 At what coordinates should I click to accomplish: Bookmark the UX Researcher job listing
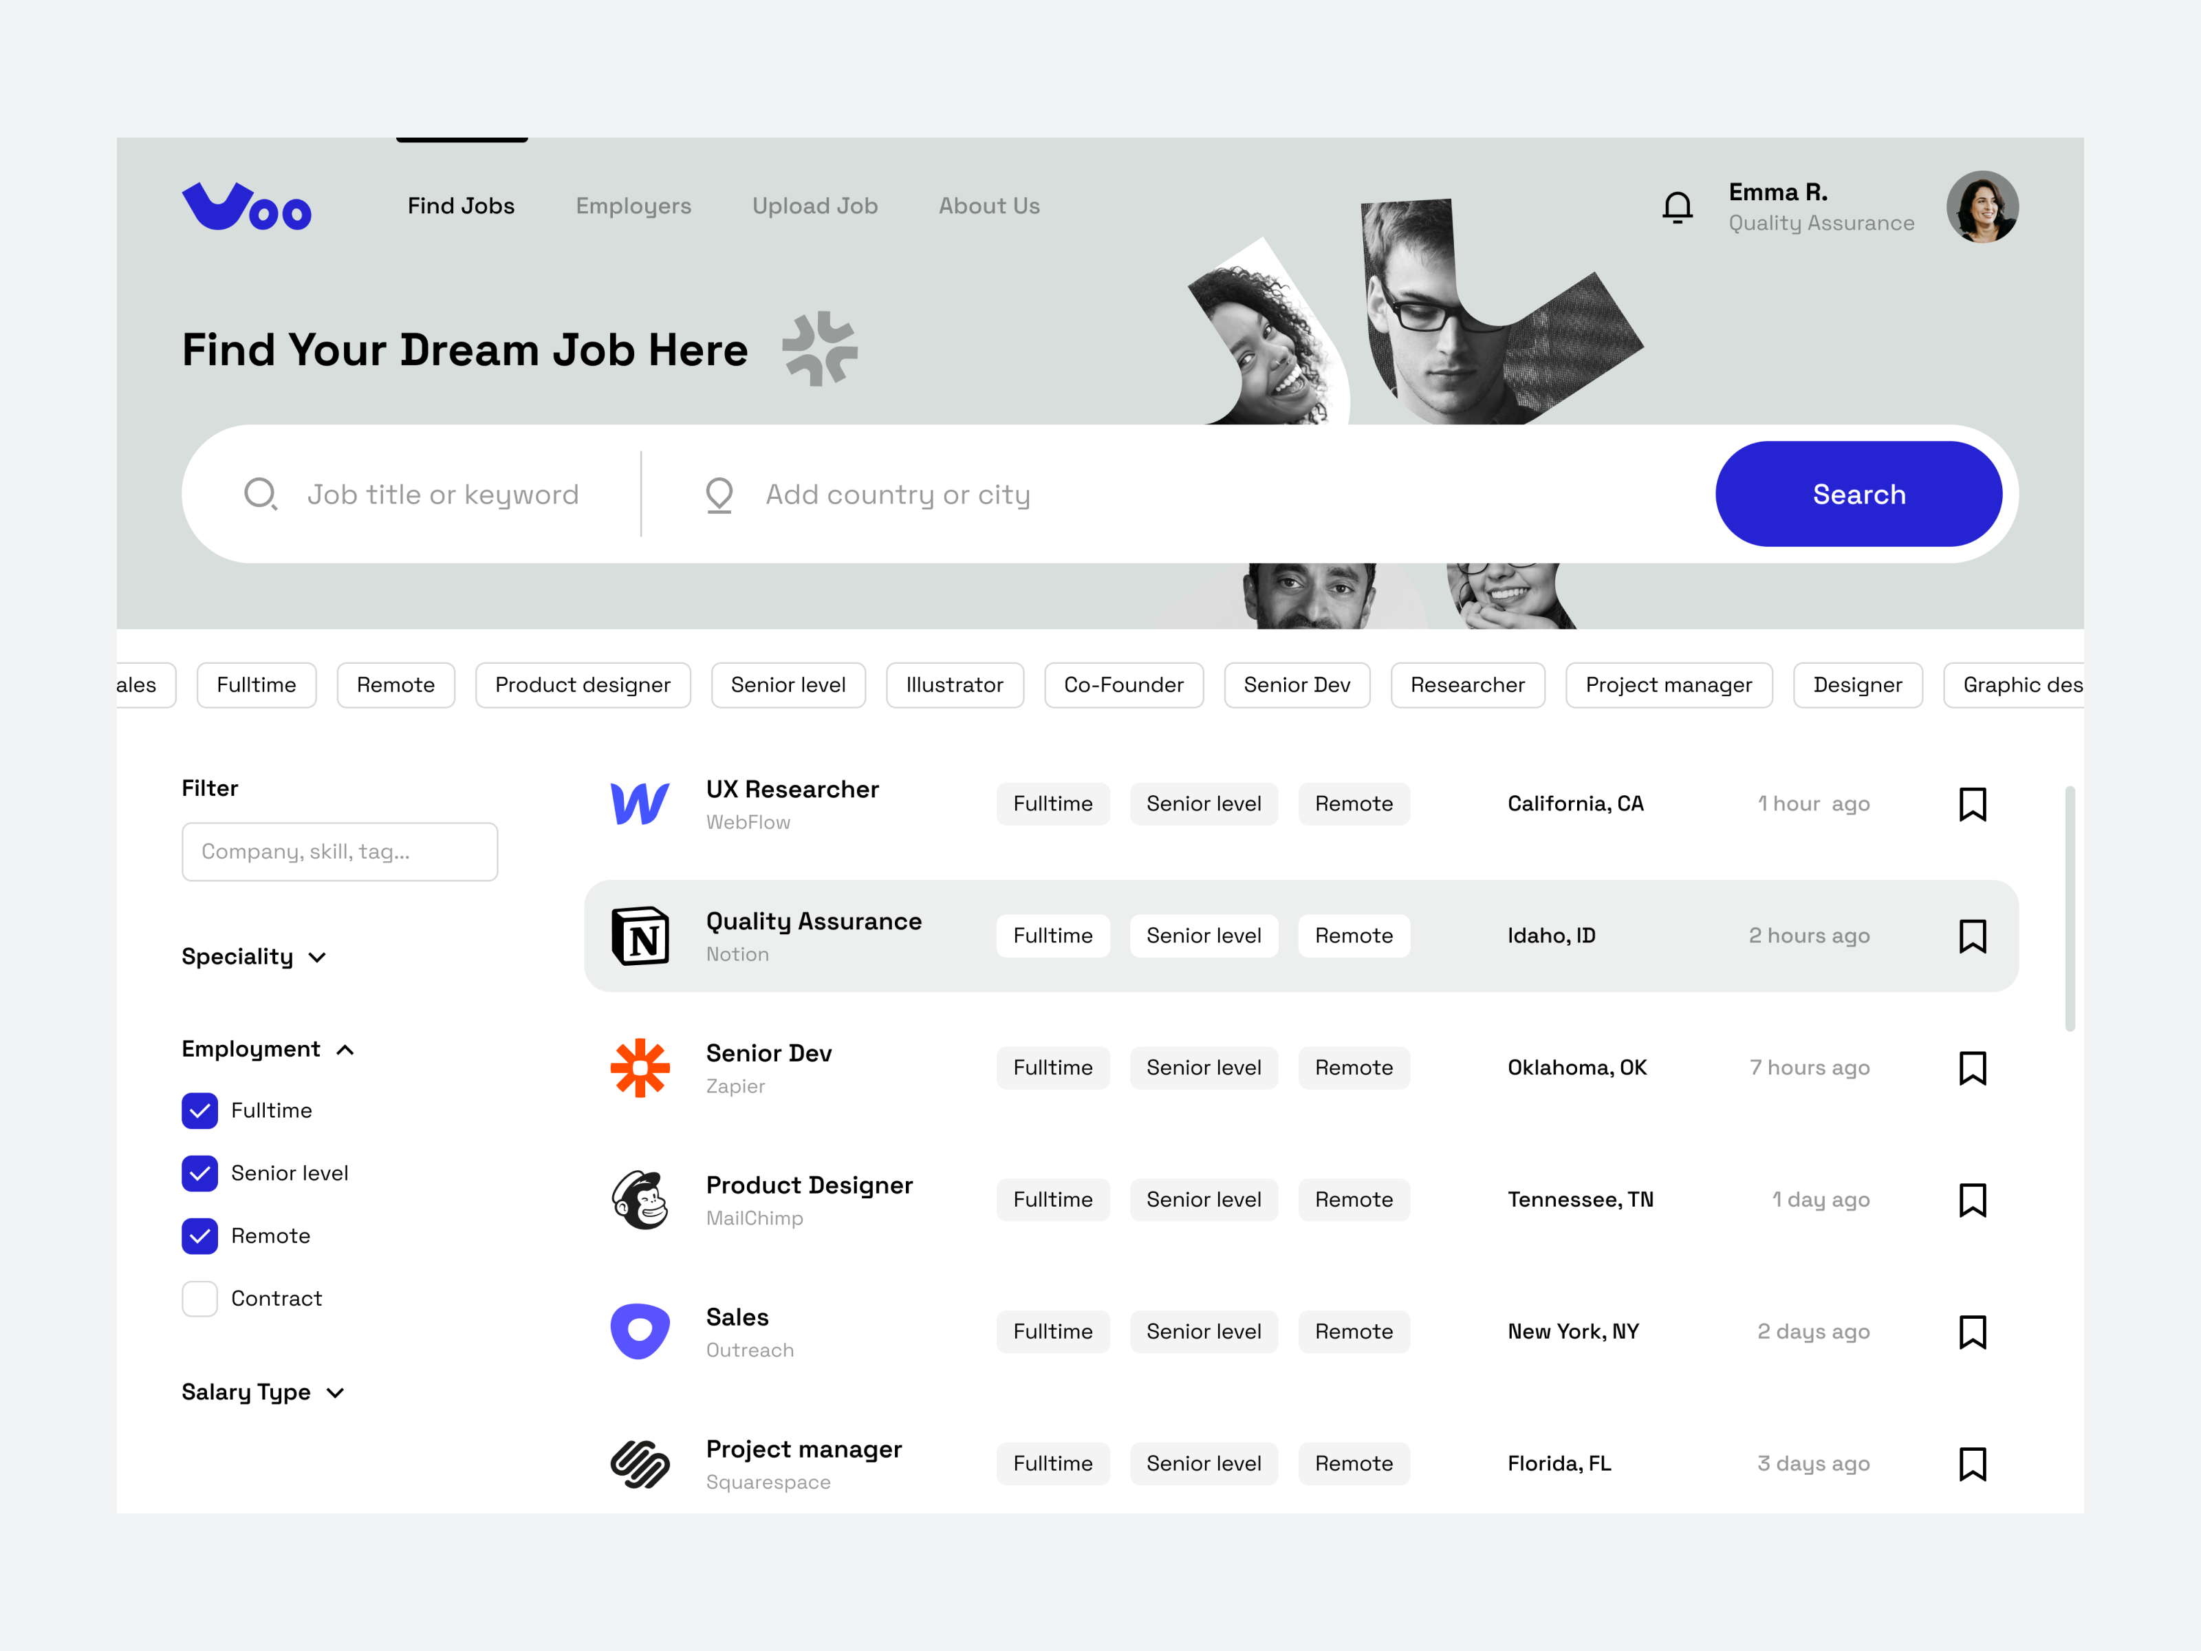[1972, 803]
